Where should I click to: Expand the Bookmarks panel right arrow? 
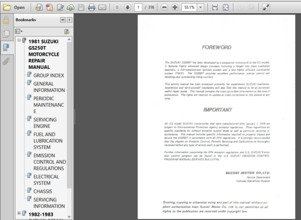tap(70, 20)
